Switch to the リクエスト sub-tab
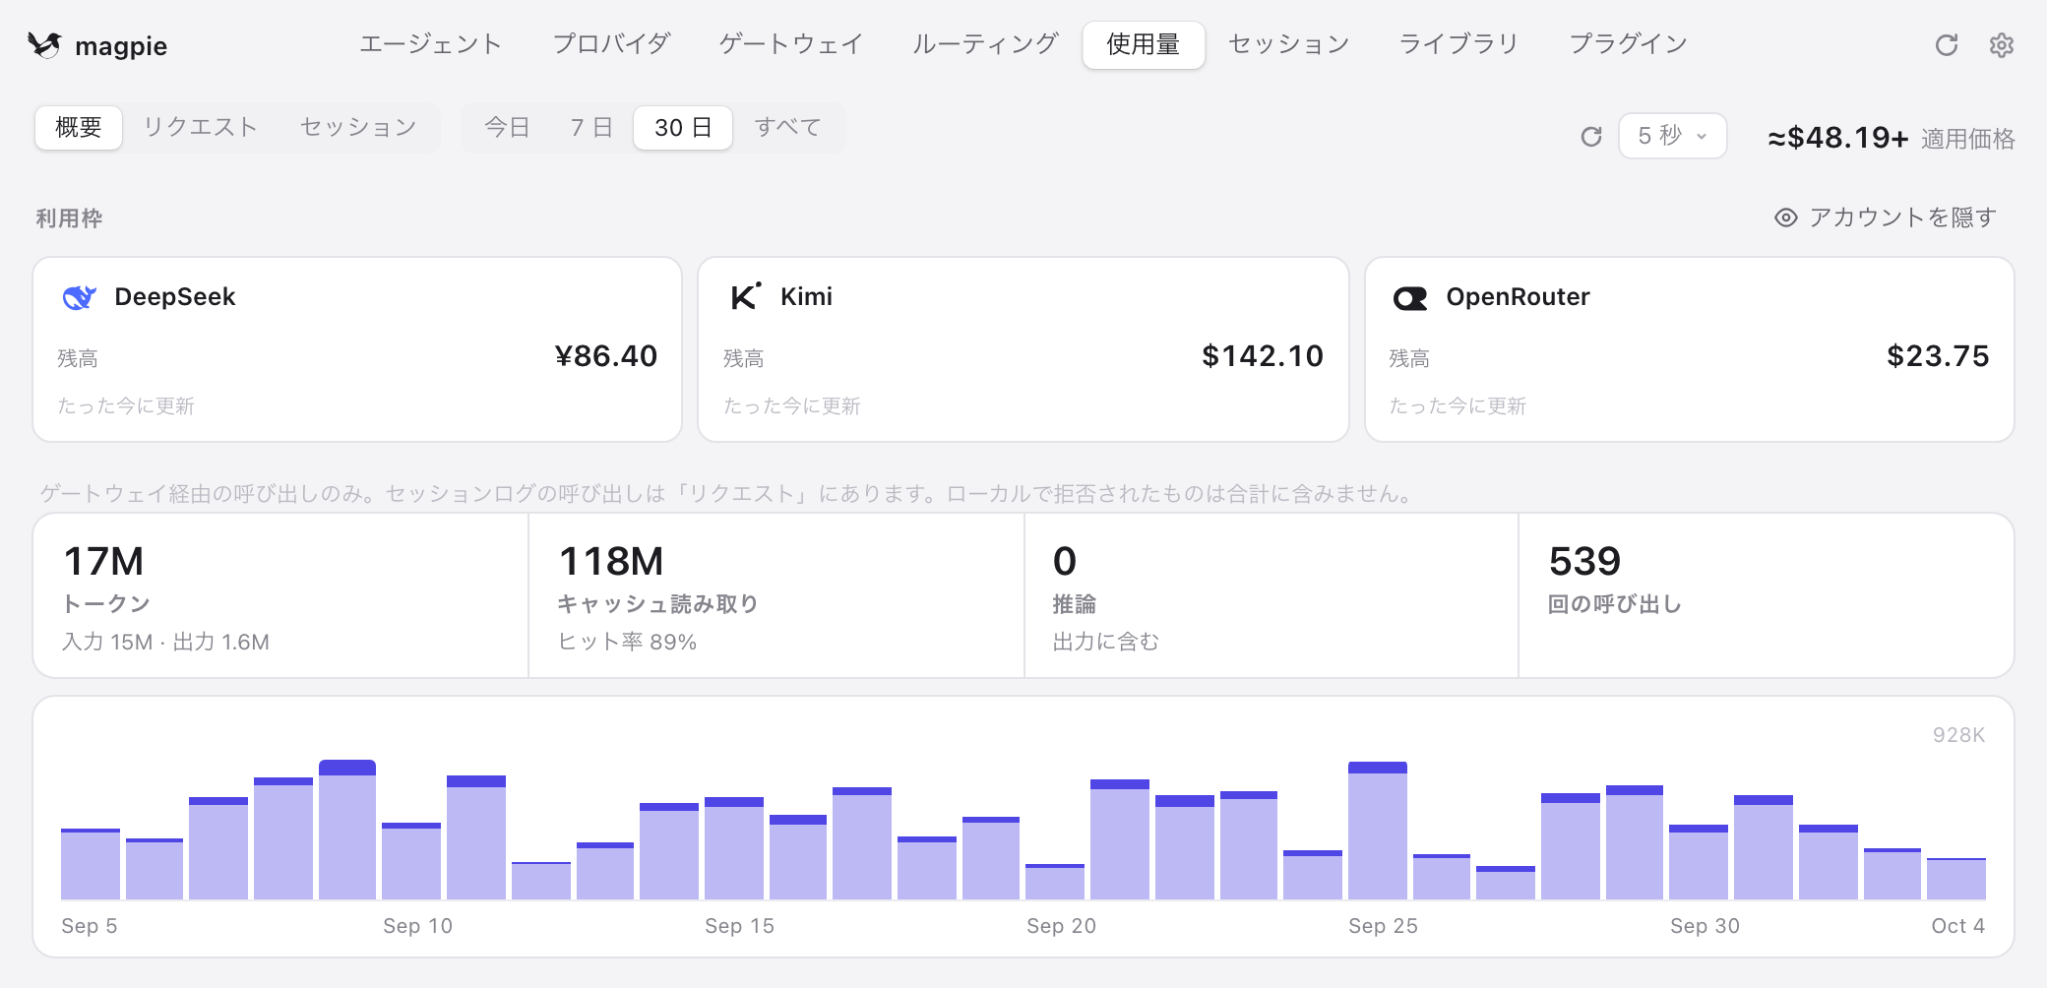Screen dimensions: 2047x988 click(201, 128)
